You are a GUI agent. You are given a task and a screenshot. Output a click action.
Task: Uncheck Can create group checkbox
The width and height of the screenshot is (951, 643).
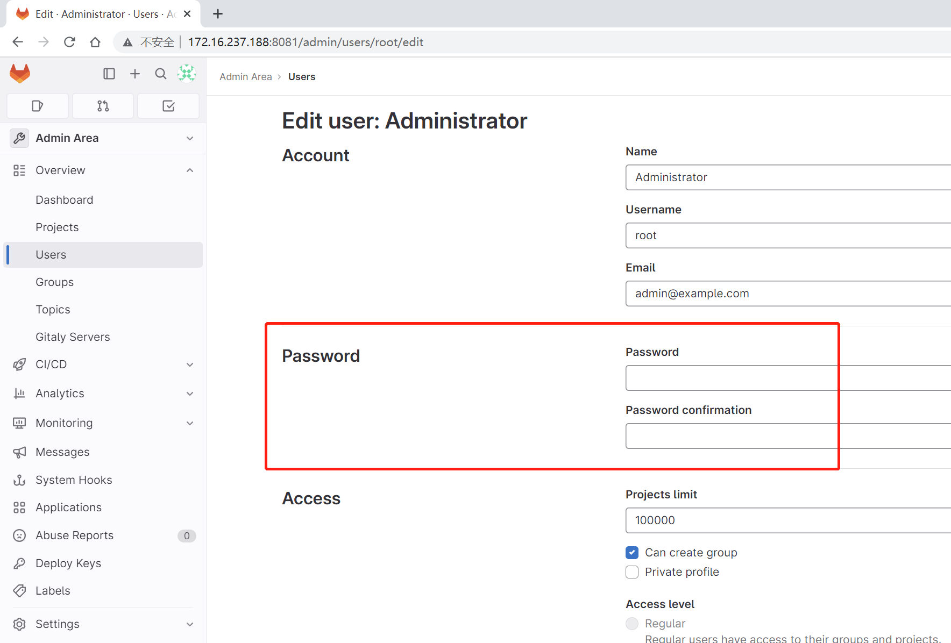pyautogui.click(x=632, y=553)
